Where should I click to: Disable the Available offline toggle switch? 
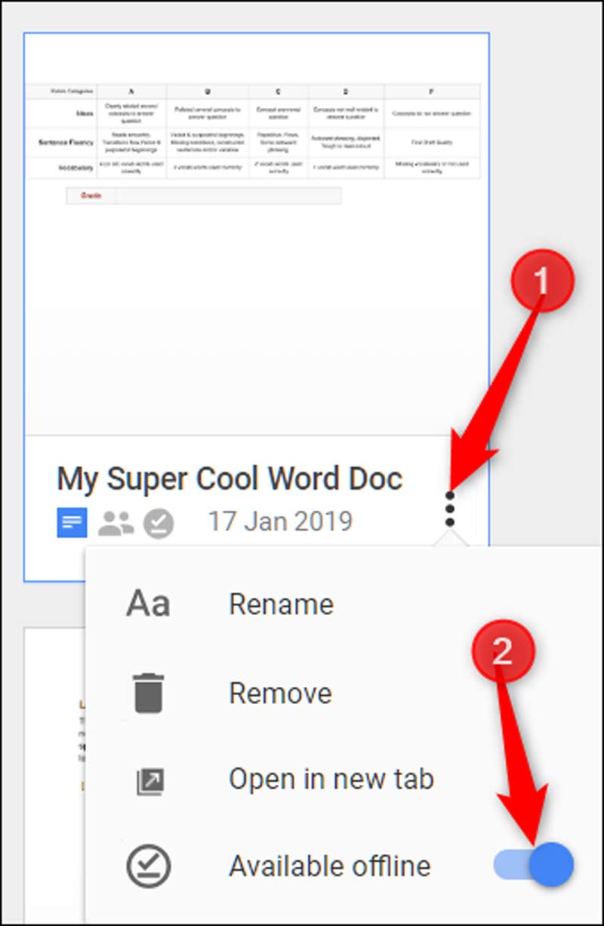click(534, 865)
